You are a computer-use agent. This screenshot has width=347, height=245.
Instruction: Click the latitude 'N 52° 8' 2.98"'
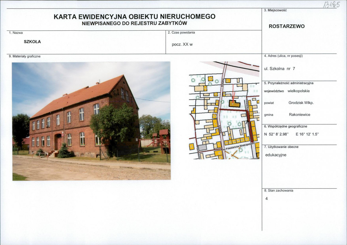tap(276, 134)
